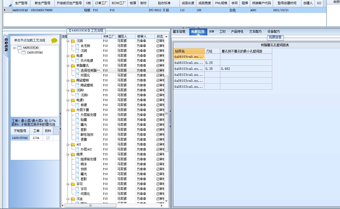Click the 沉铜1 folder icon
Image resolution: width=340 pixels, height=209 pixels.
coord(73,90)
